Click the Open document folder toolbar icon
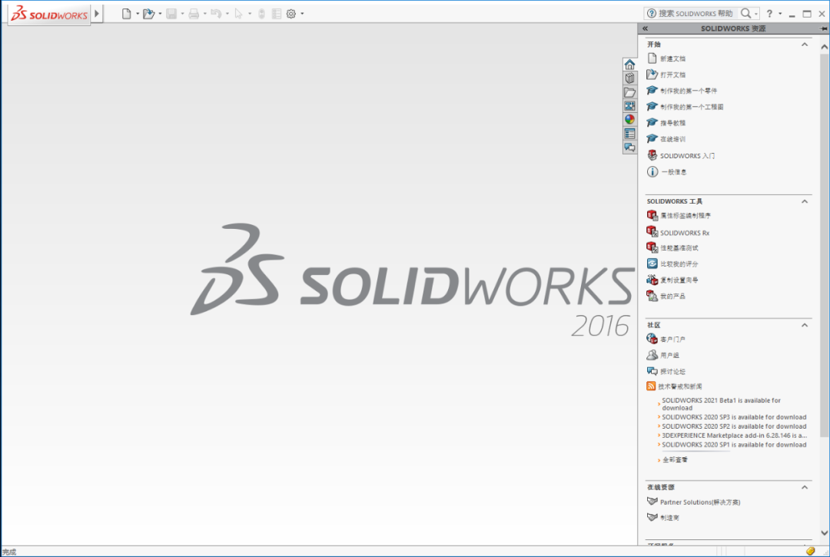 pos(149,14)
